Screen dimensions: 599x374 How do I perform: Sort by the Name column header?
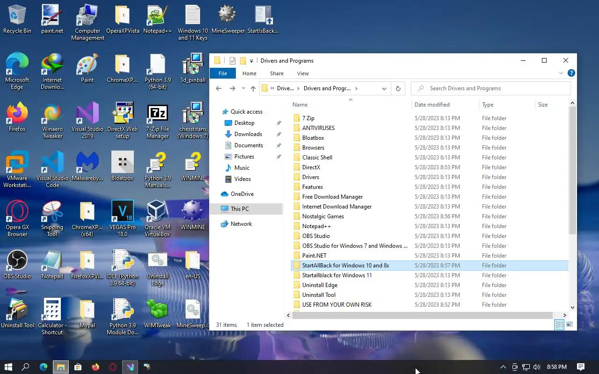(x=351, y=105)
